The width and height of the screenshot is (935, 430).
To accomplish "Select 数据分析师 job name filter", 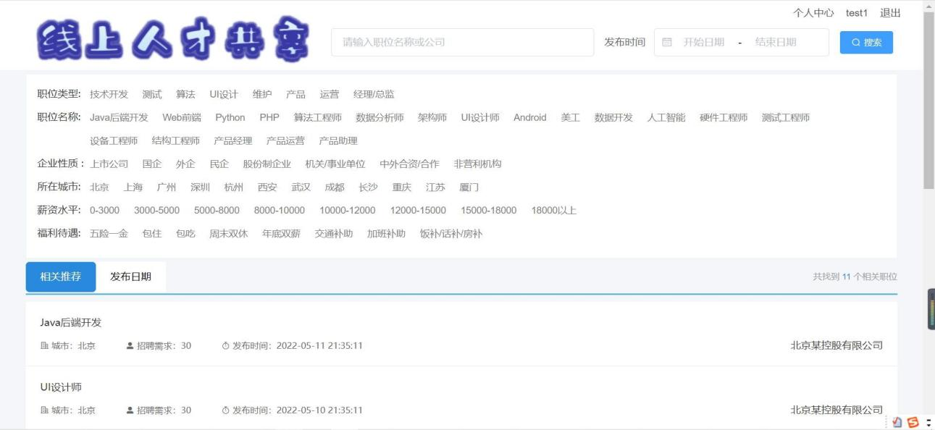I will [x=380, y=118].
